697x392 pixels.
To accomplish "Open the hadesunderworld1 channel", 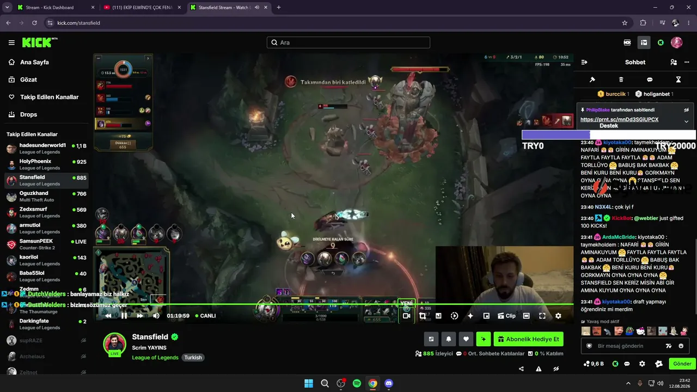I will point(46,149).
